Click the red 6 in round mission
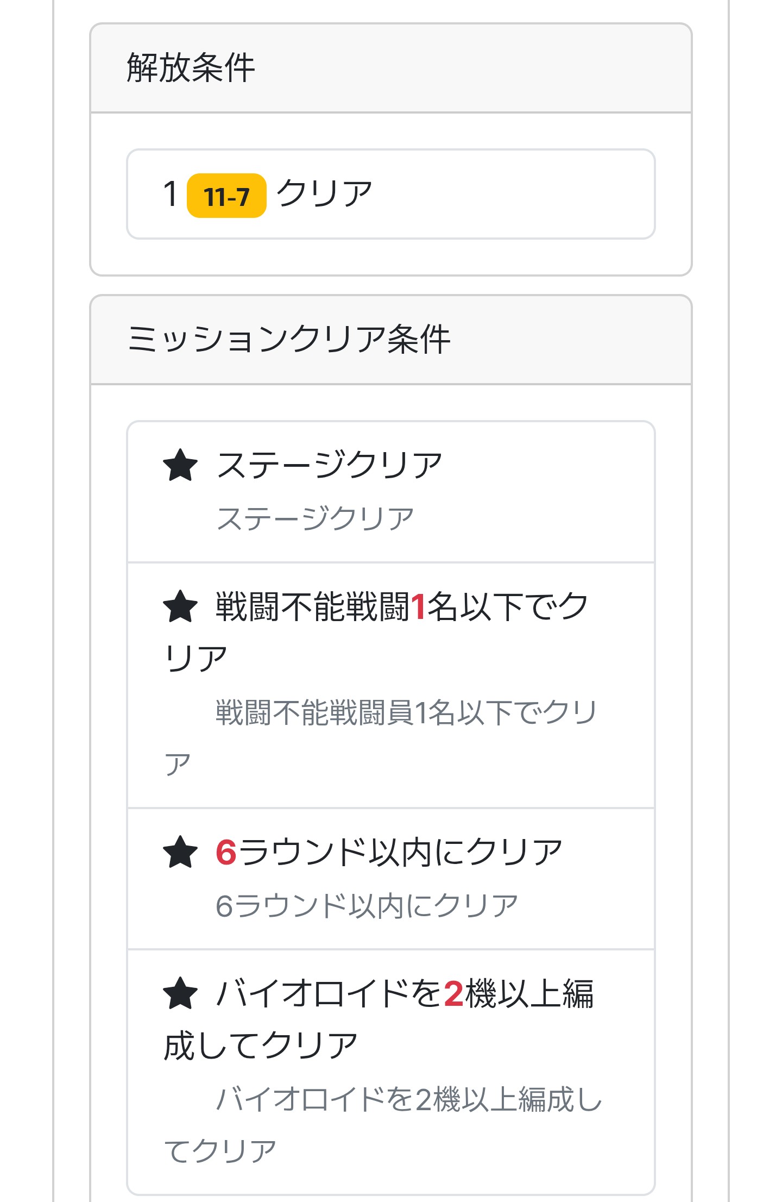Screen dimensions: 782x1202 pos(226,852)
